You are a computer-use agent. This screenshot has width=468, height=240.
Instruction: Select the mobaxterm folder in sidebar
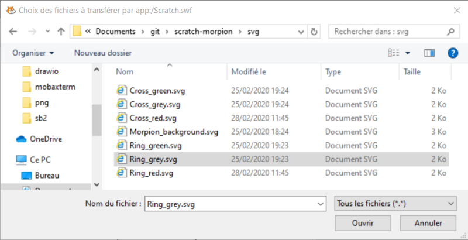click(x=55, y=87)
